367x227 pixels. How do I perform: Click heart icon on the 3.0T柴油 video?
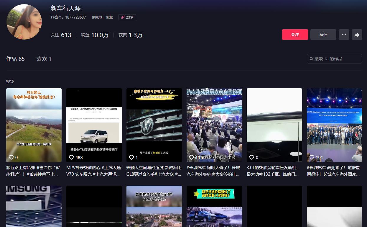point(252,157)
